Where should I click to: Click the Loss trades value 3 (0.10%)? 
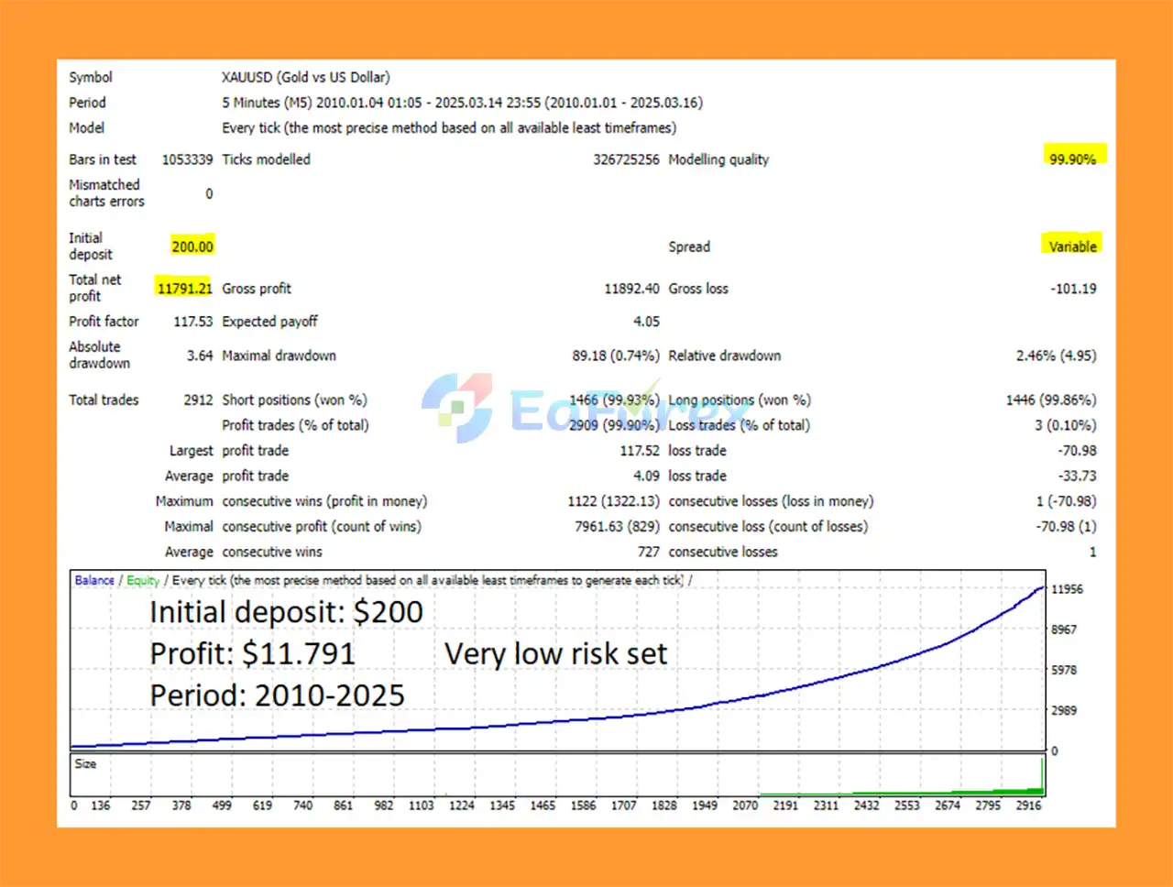(x=1066, y=425)
